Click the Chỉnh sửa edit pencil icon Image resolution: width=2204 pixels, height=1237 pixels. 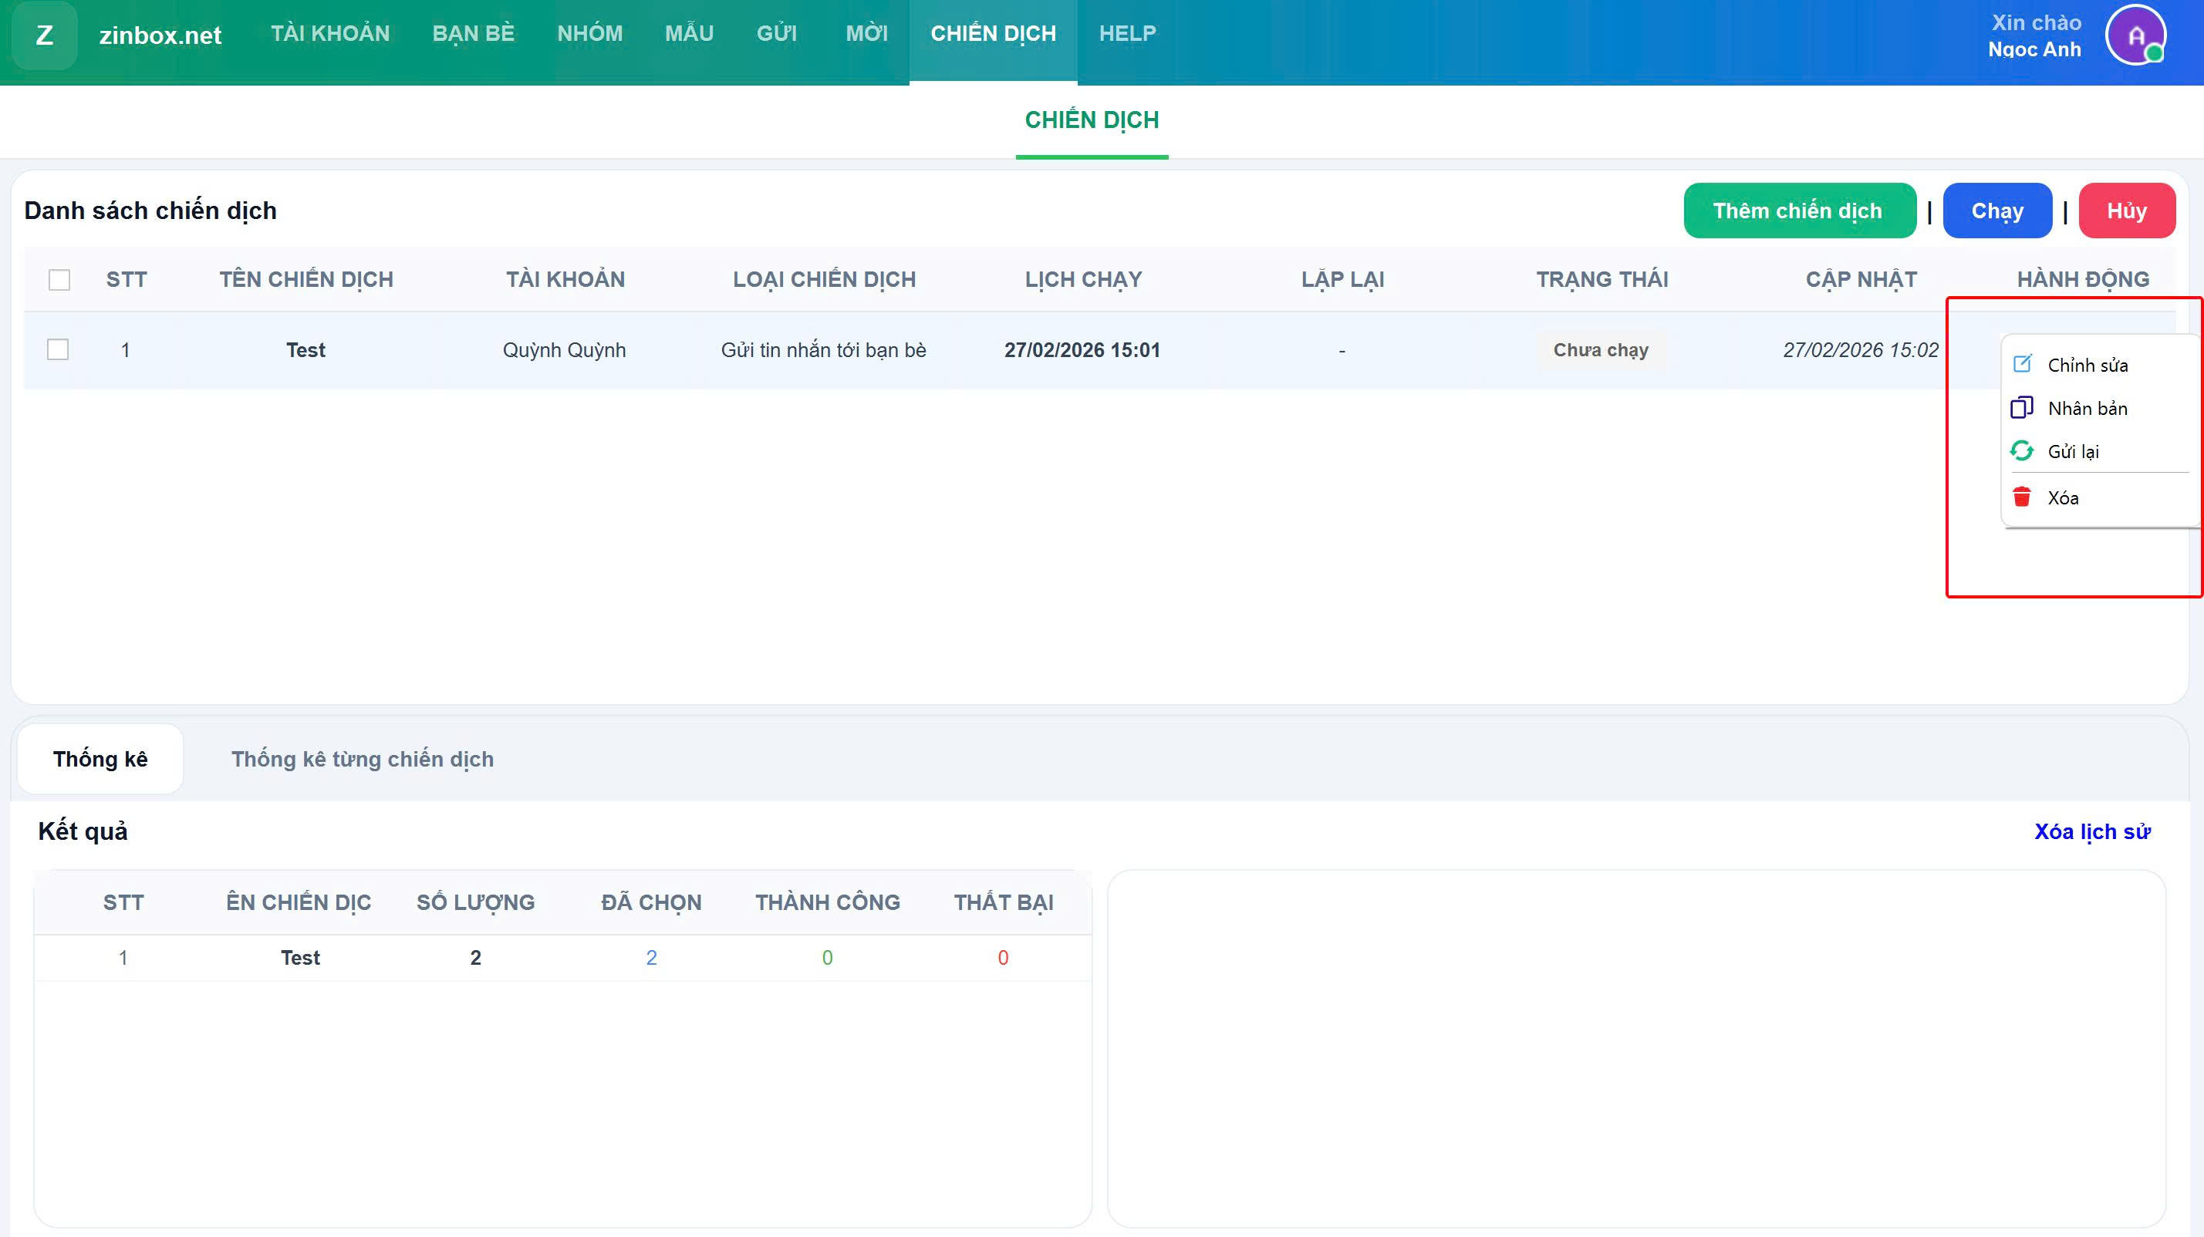point(2022,363)
